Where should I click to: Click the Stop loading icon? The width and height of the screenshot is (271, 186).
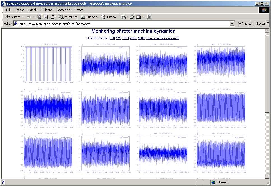pos(40,17)
